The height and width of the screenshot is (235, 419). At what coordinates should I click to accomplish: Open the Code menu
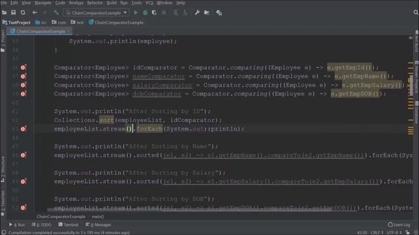tap(60, 3)
